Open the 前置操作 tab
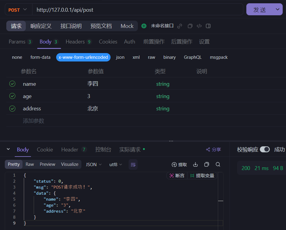 (154, 42)
